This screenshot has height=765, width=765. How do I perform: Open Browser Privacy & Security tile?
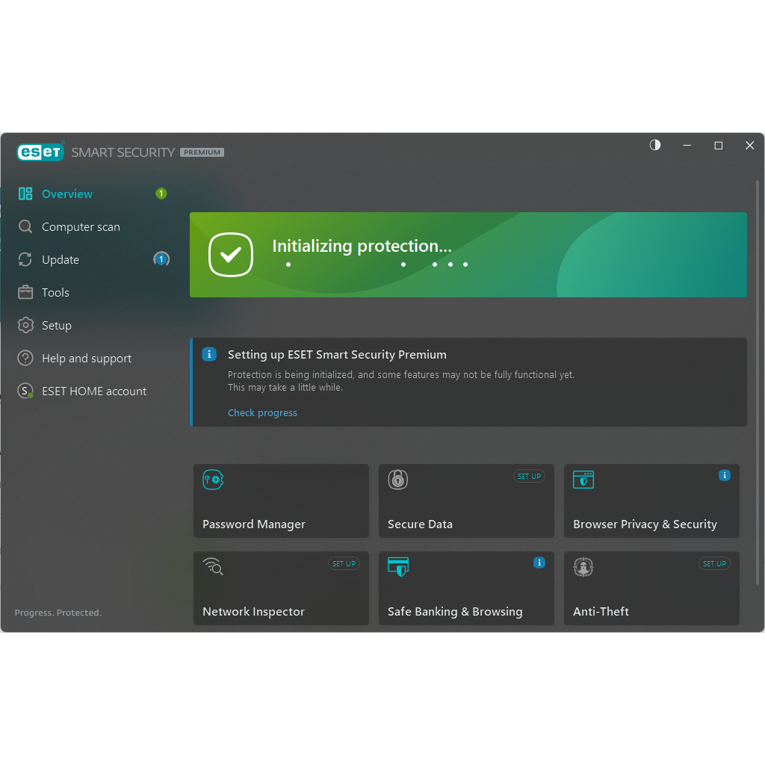(x=651, y=501)
